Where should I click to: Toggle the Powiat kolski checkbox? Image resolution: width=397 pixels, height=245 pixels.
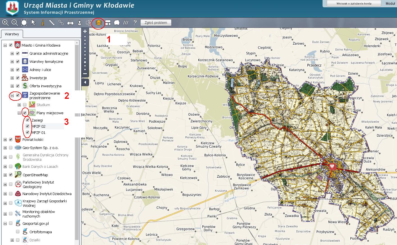click(11, 139)
